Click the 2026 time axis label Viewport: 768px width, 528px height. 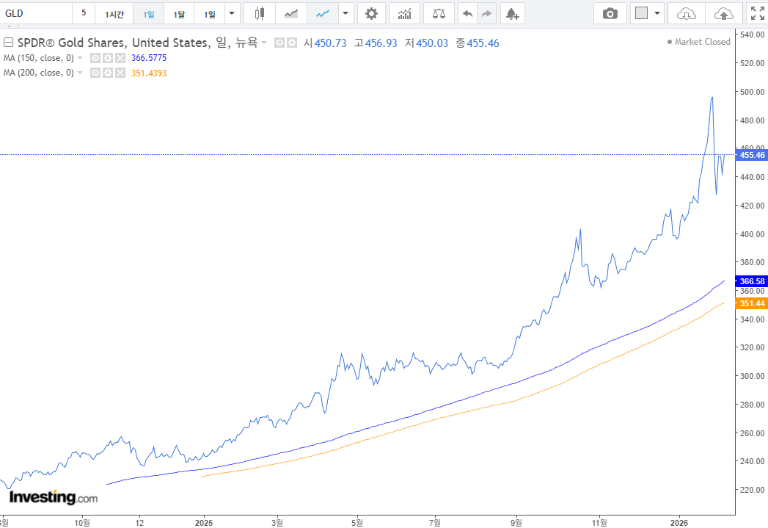point(679,523)
